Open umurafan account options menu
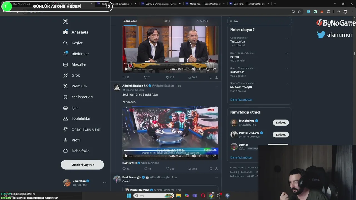Screen dimensions: 356x200 [x=105, y=183]
